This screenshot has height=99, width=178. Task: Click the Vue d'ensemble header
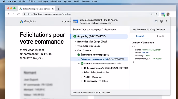pos(149,30)
